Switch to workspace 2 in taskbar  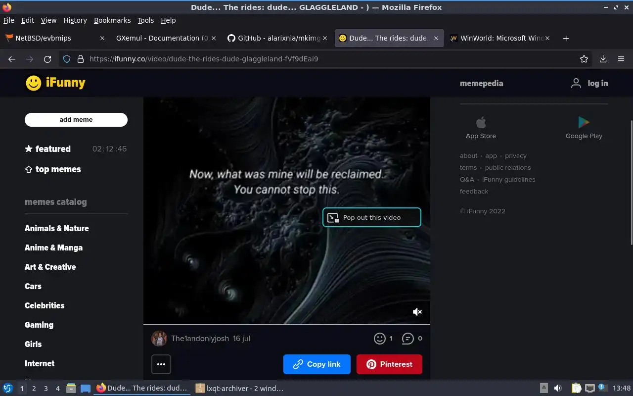coord(34,389)
